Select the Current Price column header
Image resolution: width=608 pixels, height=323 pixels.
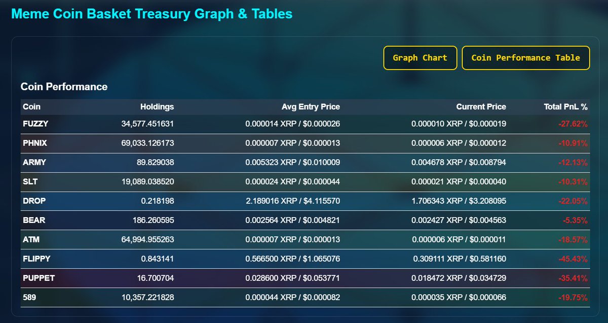tap(481, 106)
